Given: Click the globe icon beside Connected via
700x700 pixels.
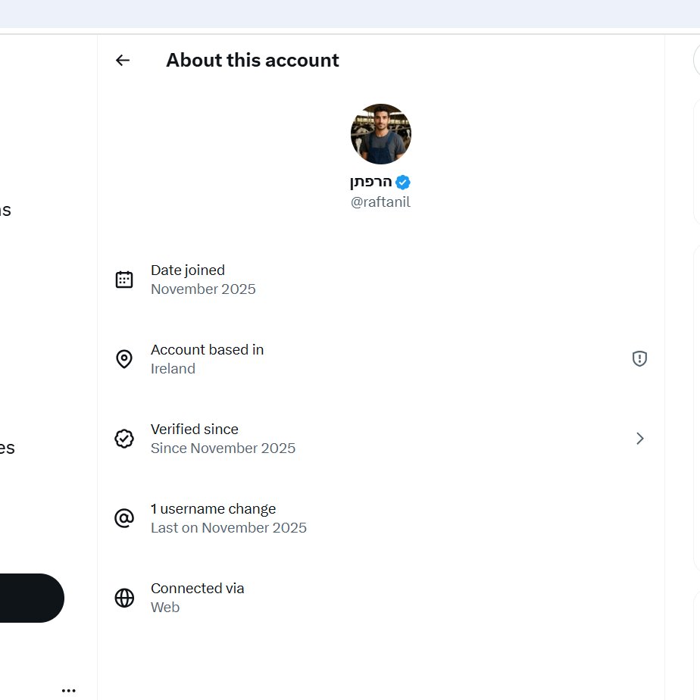Looking at the screenshot, I should (x=124, y=598).
